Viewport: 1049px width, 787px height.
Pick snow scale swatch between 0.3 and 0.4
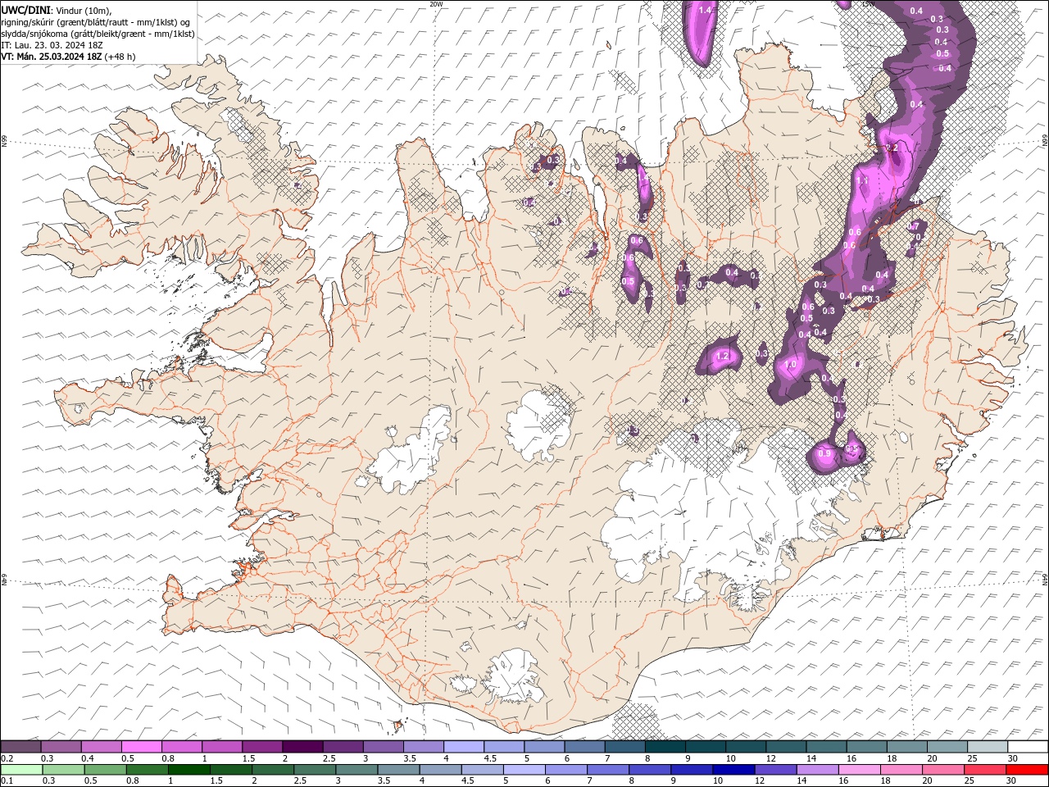[x=61, y=747]
